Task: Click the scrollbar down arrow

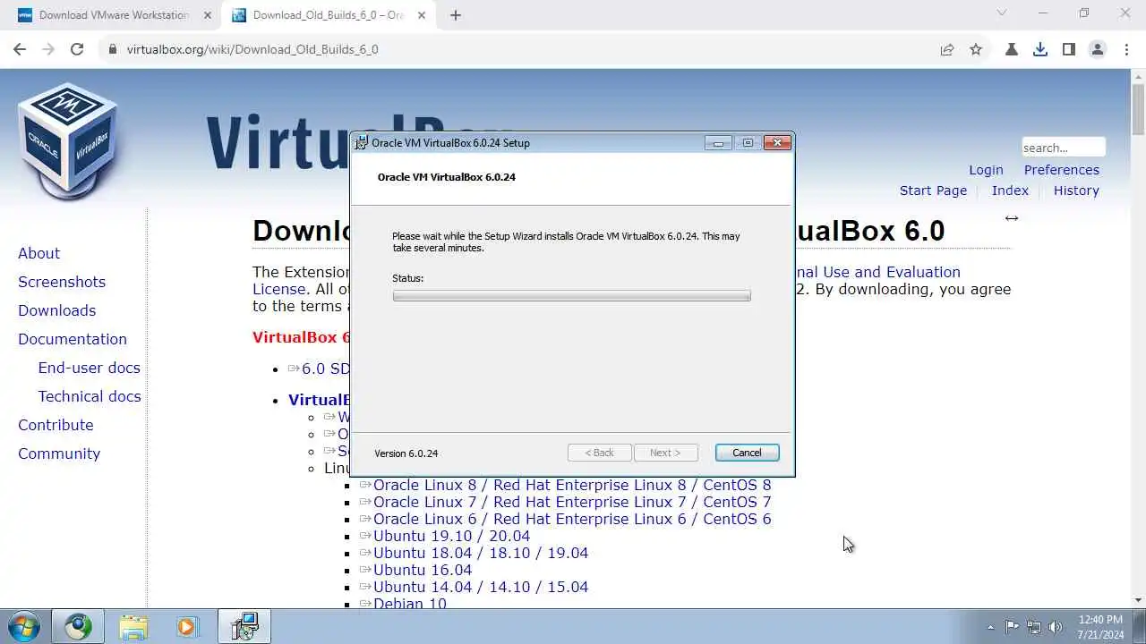Action: point(1138,601)
